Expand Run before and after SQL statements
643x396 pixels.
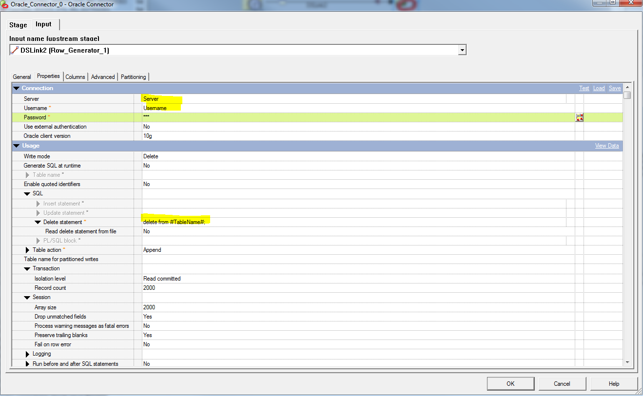[x=27, y=364]
